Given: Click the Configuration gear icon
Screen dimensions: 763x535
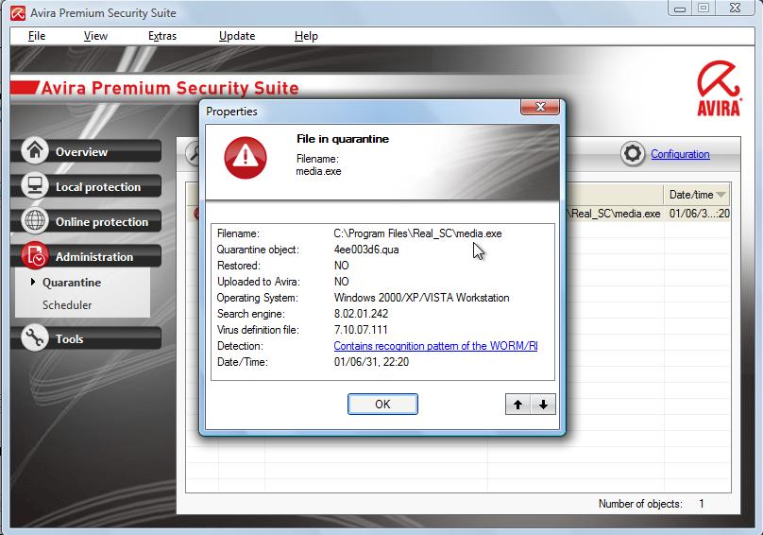Looking at the screenshot, I should tap(633, 154).
